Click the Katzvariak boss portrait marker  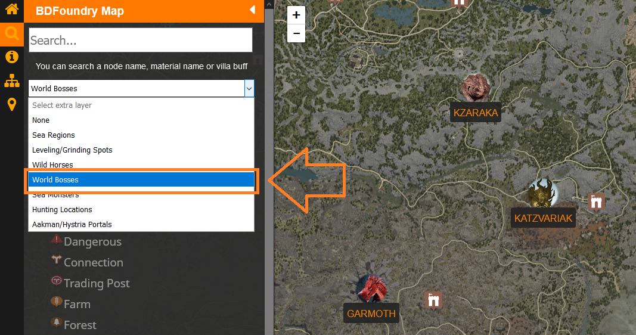click(542, 193)
